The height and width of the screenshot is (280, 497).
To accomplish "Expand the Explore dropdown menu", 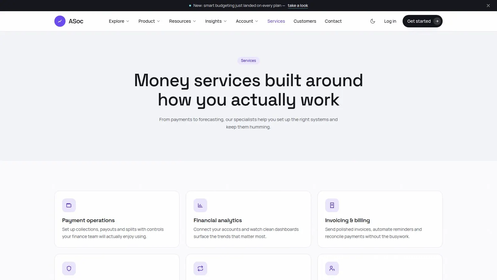I will 119,21.
